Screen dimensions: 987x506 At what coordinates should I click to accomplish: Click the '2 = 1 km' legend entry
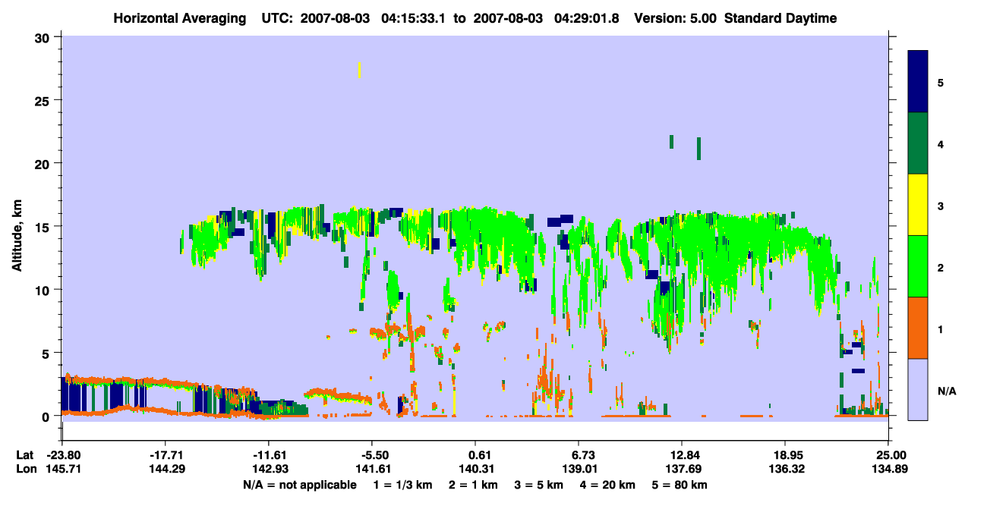point(475,485)
